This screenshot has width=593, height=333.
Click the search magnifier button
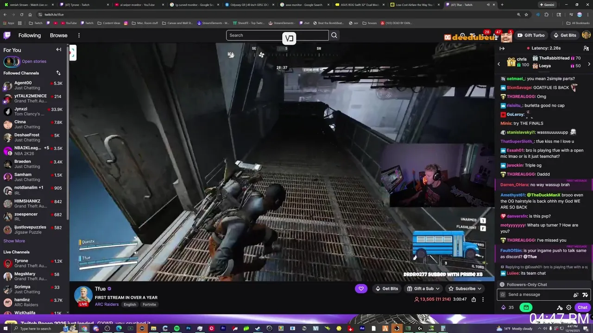[334, 35]
